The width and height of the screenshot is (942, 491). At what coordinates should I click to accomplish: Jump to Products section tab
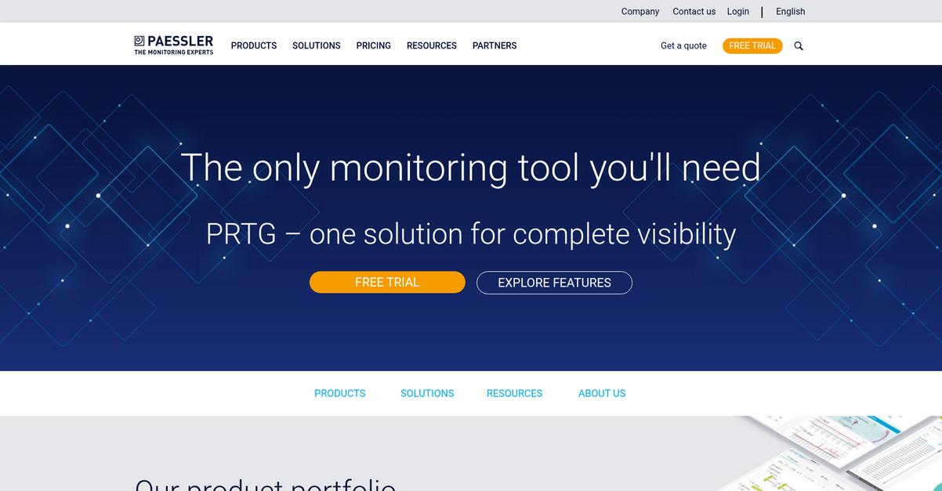click(340, 394)
